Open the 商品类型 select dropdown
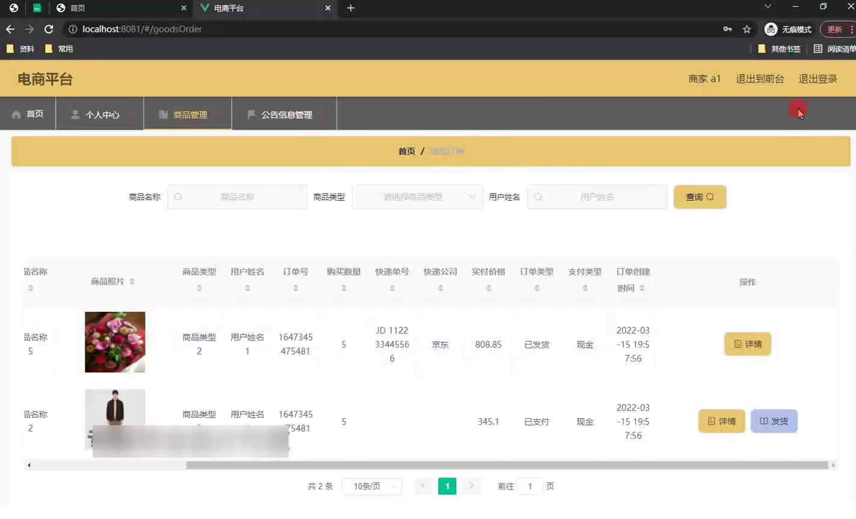 pos(417,197)
